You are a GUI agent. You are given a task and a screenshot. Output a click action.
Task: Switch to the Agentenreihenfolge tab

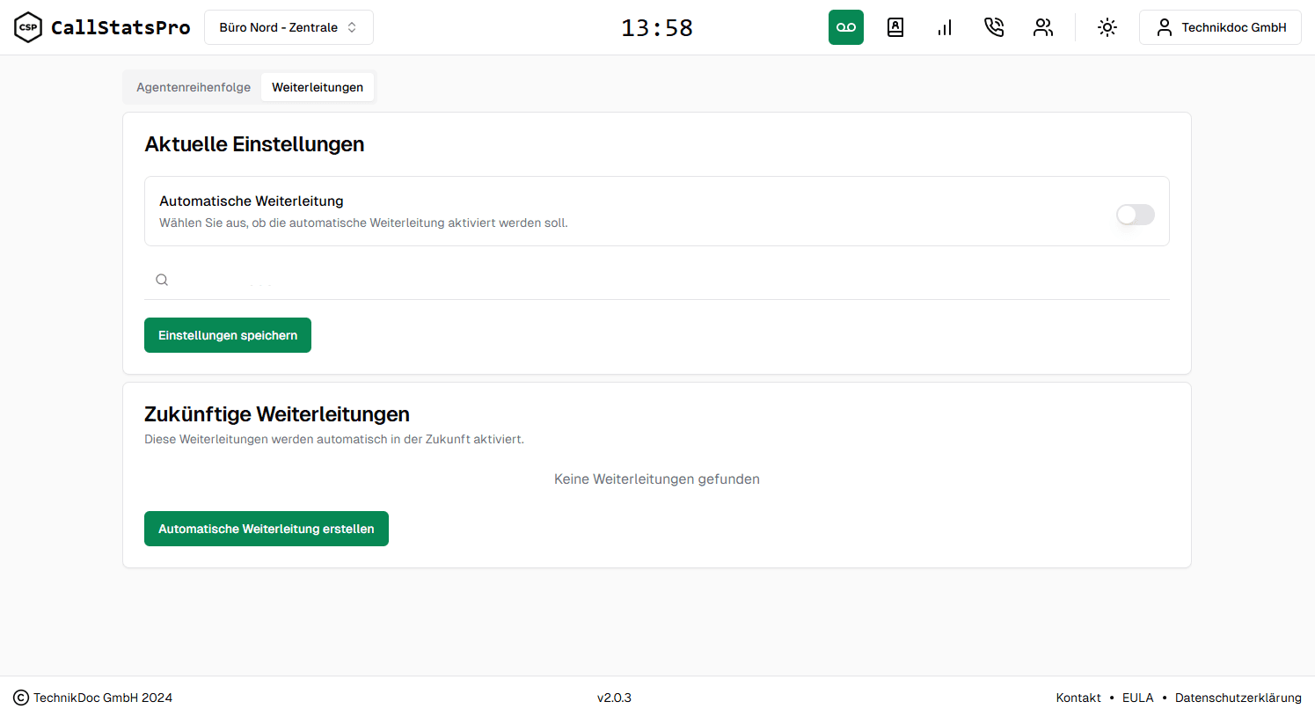(x=194, y=87)
